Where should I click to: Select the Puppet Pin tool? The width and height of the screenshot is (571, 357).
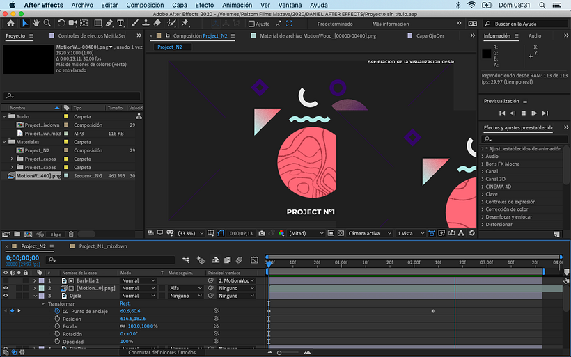pyautogui.click(x=185, y=23)
